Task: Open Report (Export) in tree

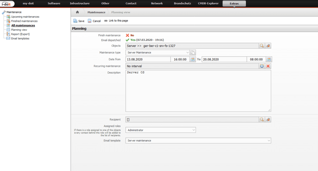Action: [20, 34]
